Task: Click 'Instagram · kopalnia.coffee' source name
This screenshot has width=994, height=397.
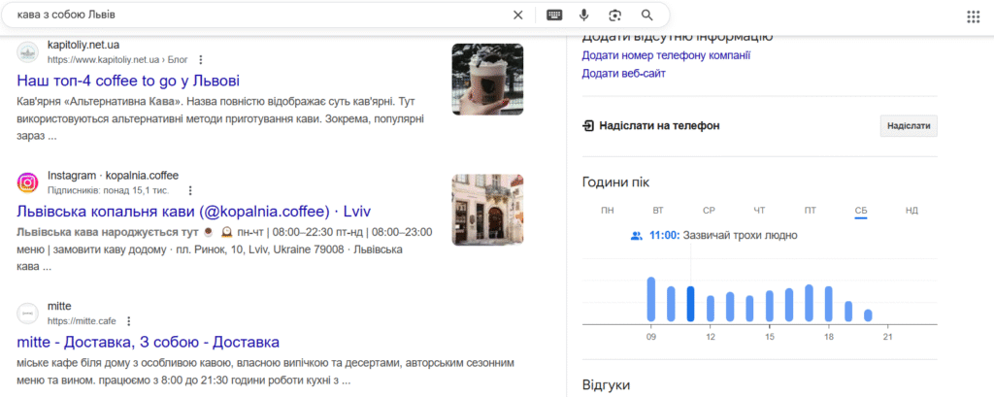Action: [x=113, y=176]
